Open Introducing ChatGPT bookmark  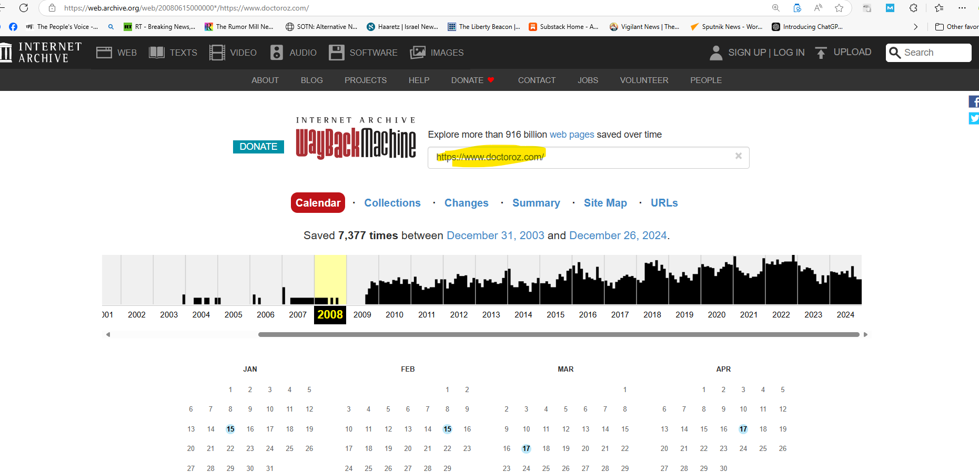[x=808, y=27]
